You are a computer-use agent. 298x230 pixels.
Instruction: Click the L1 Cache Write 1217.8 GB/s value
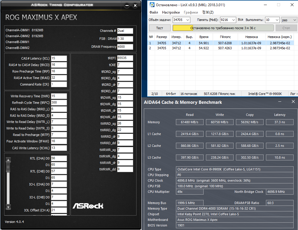(x=219, y=134)
